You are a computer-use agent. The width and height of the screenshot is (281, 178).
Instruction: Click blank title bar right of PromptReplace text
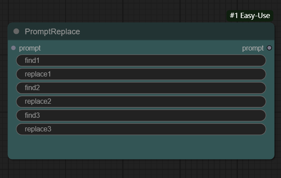176,32
